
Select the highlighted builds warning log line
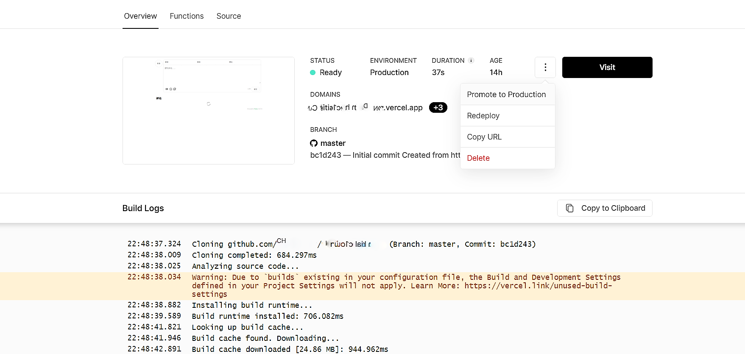point(372,286)
